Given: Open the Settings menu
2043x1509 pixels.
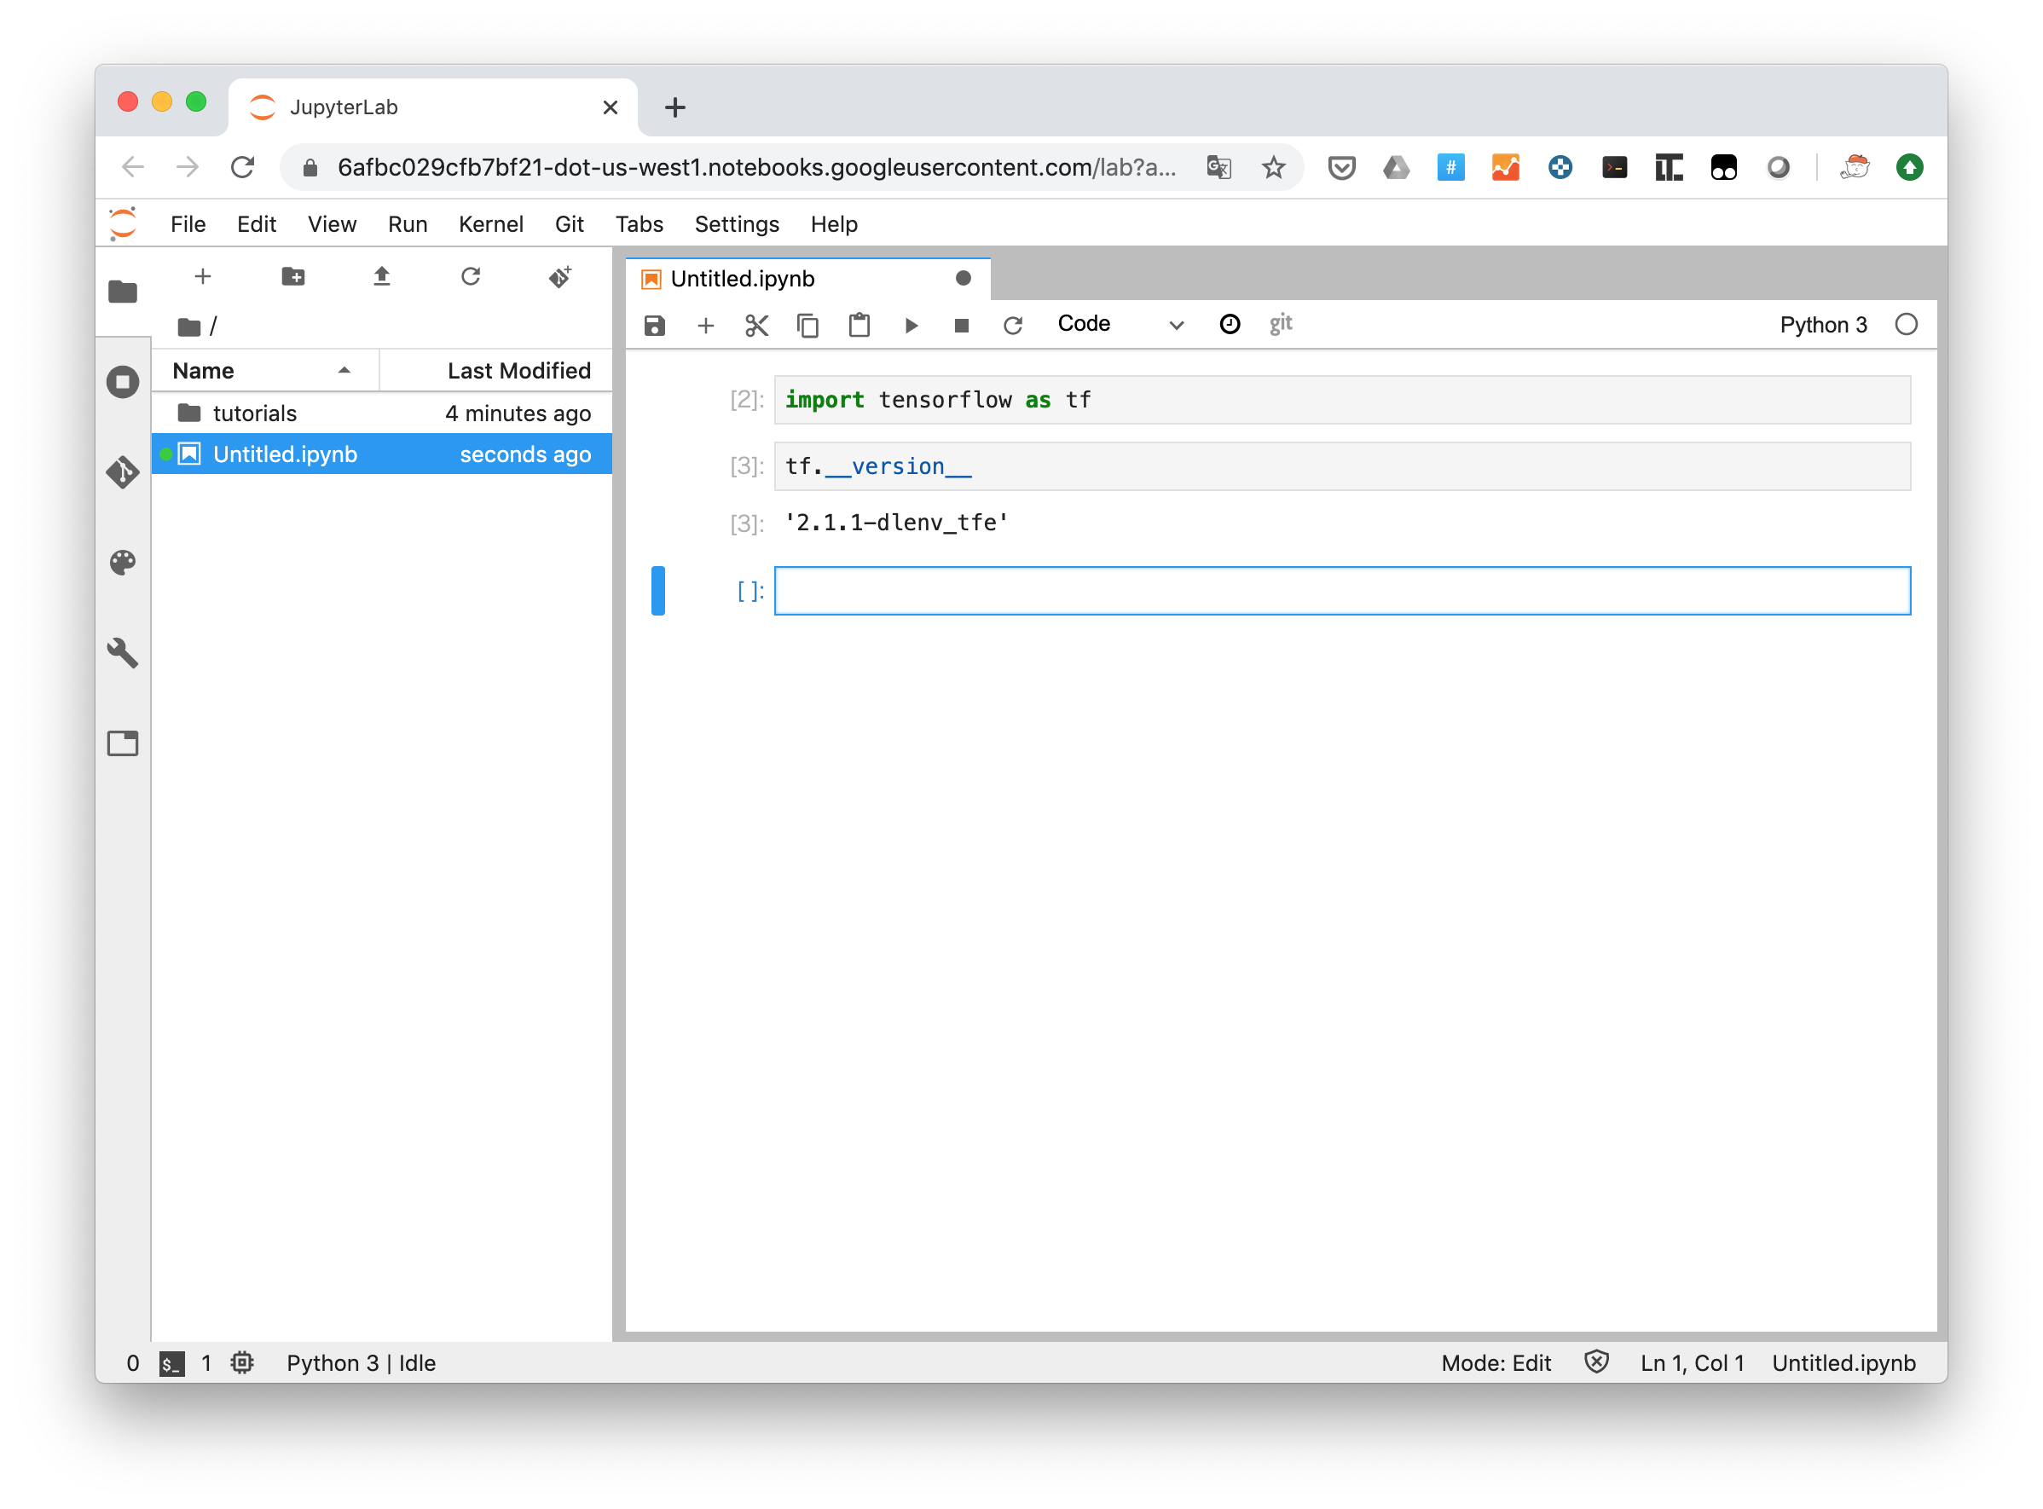Looking at the screenshot, I should coord(737,223).
